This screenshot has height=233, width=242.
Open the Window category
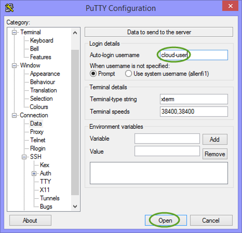point(30,66)
